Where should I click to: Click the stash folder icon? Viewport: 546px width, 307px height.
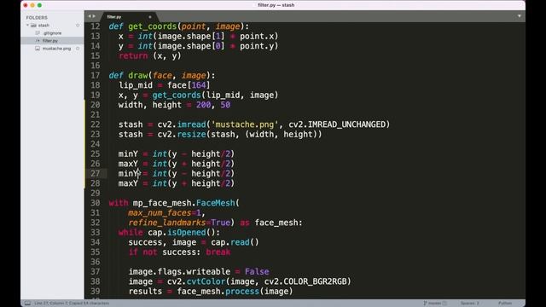click(x=33, y=26)
